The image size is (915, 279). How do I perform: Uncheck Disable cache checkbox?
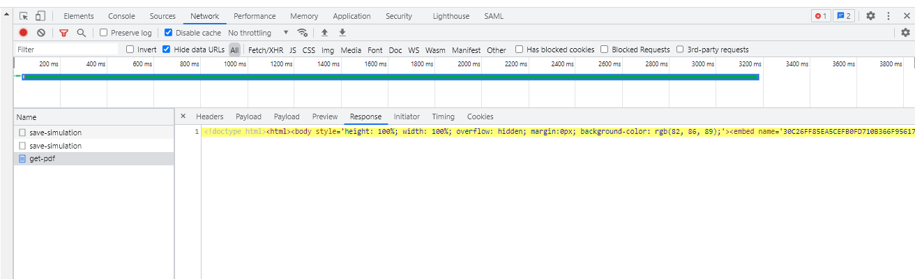[x=169, y=33]
